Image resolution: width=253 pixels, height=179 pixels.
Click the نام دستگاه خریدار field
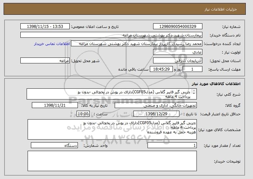tap(111, 35)
